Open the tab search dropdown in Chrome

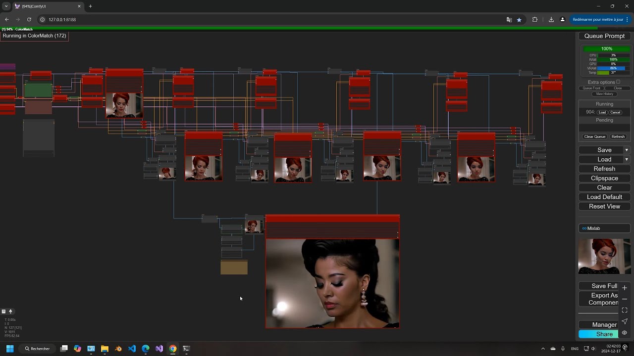(x=6, y=6)
